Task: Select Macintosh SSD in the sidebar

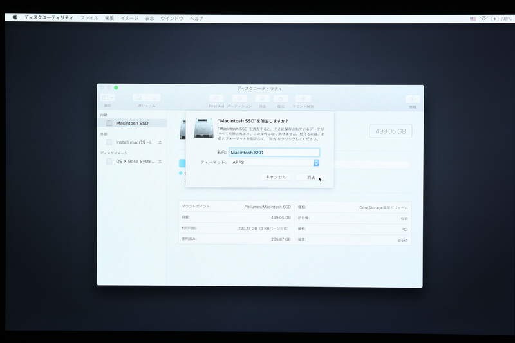Action: tap(133, 123)
